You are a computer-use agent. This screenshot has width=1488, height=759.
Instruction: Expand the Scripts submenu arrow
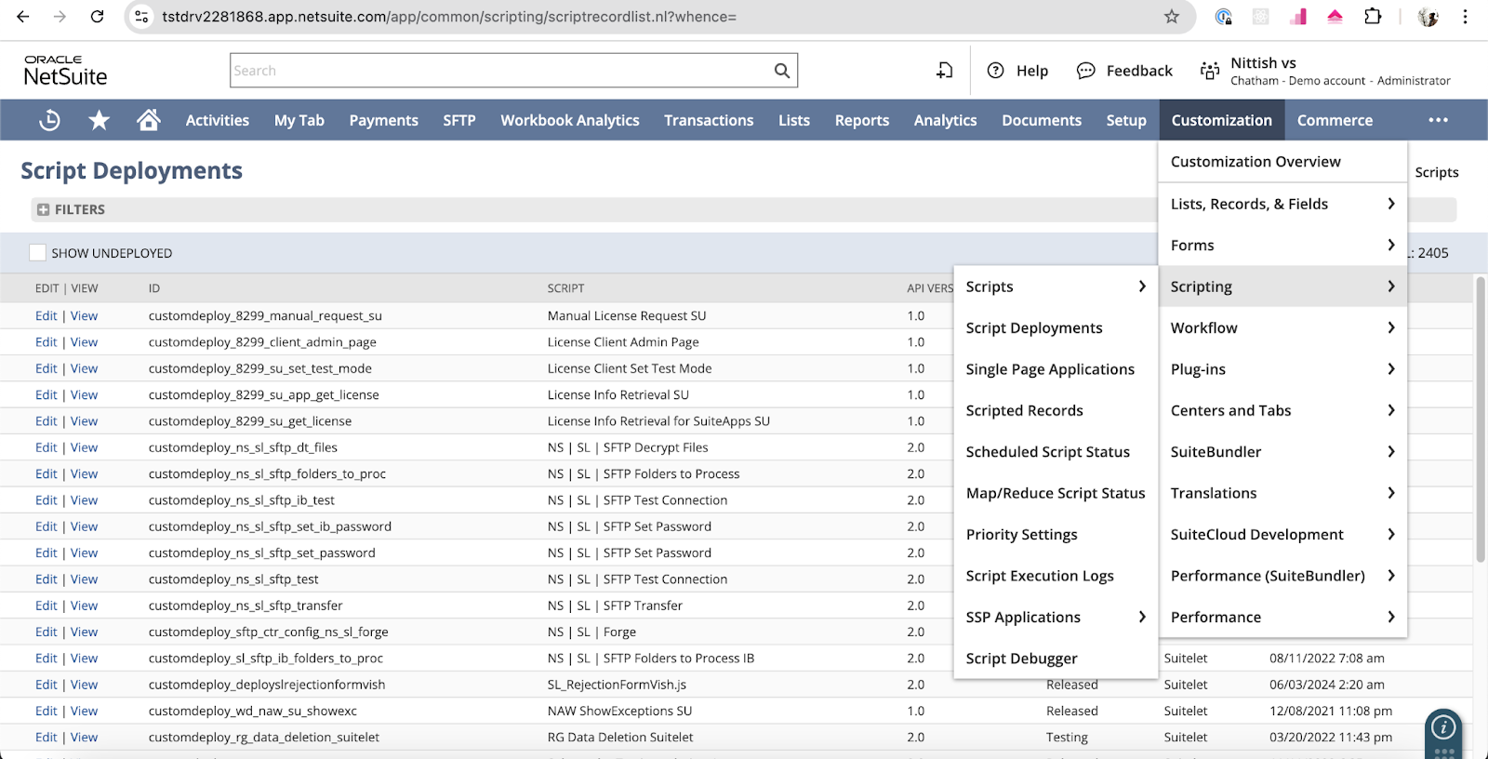click(x=1142, y=286)
